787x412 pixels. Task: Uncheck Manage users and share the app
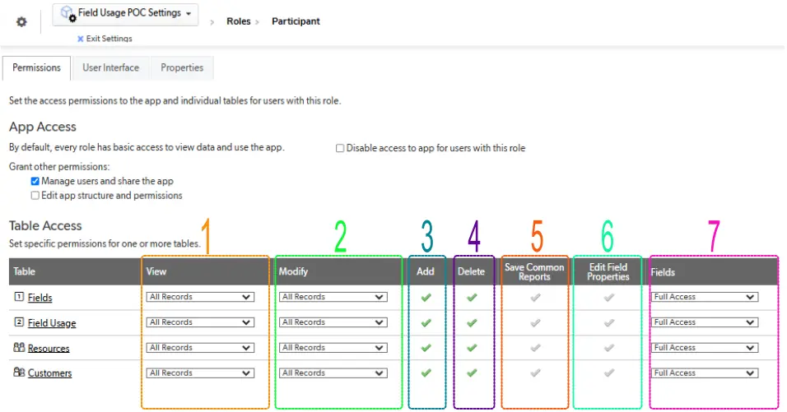click(x=35, y=182)
